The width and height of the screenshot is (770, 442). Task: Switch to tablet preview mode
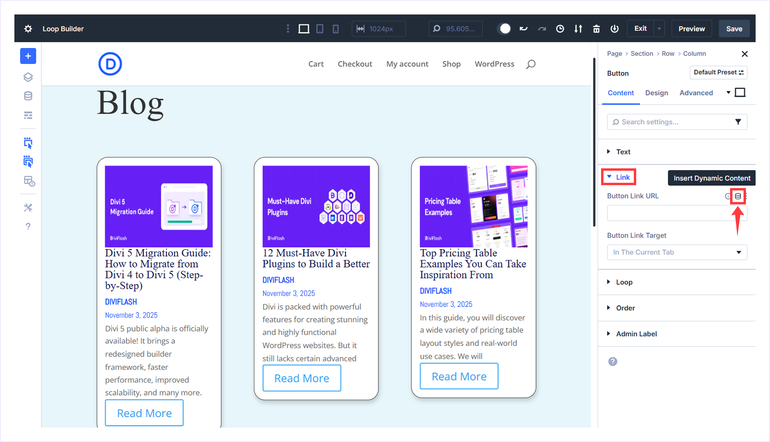pyautogui.click(x=320, y=28)
